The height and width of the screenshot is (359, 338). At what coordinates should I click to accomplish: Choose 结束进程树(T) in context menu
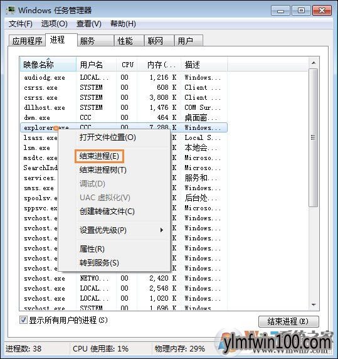(114, 170)
